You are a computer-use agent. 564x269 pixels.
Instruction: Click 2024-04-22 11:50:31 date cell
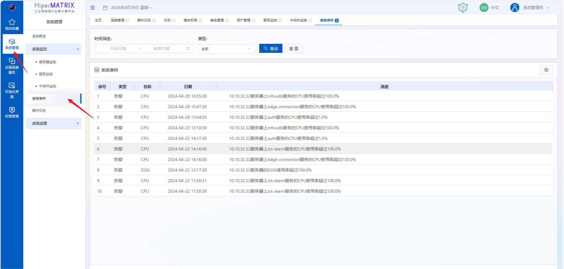point(187,181)
